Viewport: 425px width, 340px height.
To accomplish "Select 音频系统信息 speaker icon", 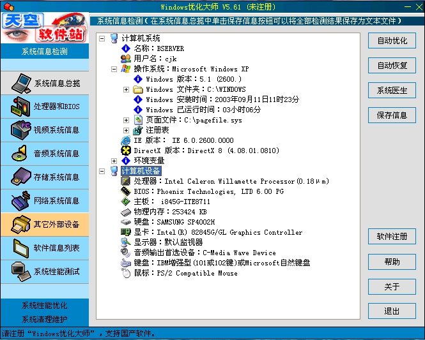I will click(x=20, y=153).
